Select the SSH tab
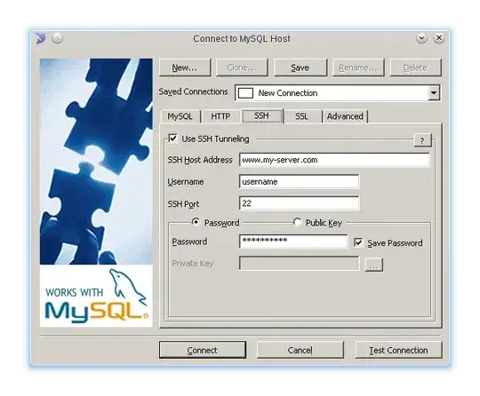Screen dimensions: 480x396 click(x=261, y=116)
